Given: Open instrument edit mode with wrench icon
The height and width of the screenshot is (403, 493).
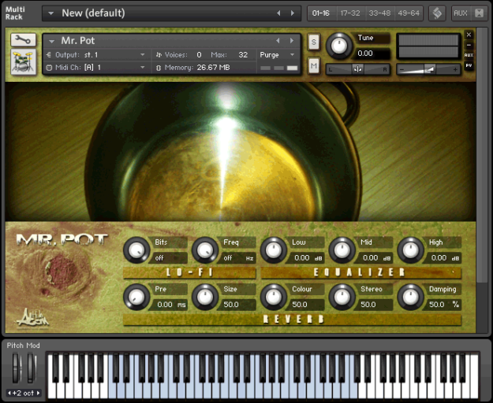Looking at the screenshot, I should tap(23, 40).
